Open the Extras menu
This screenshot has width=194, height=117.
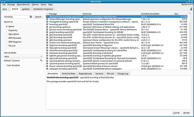44,4
